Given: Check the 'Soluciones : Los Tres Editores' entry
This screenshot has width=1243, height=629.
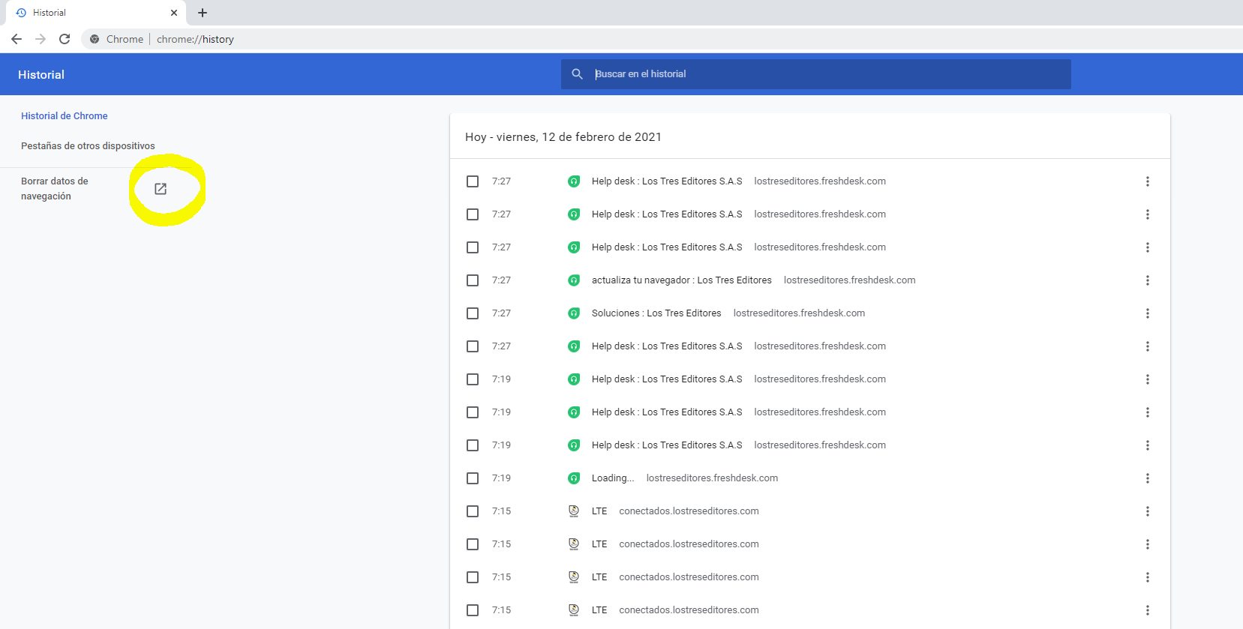Looking at the screenshot, I should pos(473,313).
